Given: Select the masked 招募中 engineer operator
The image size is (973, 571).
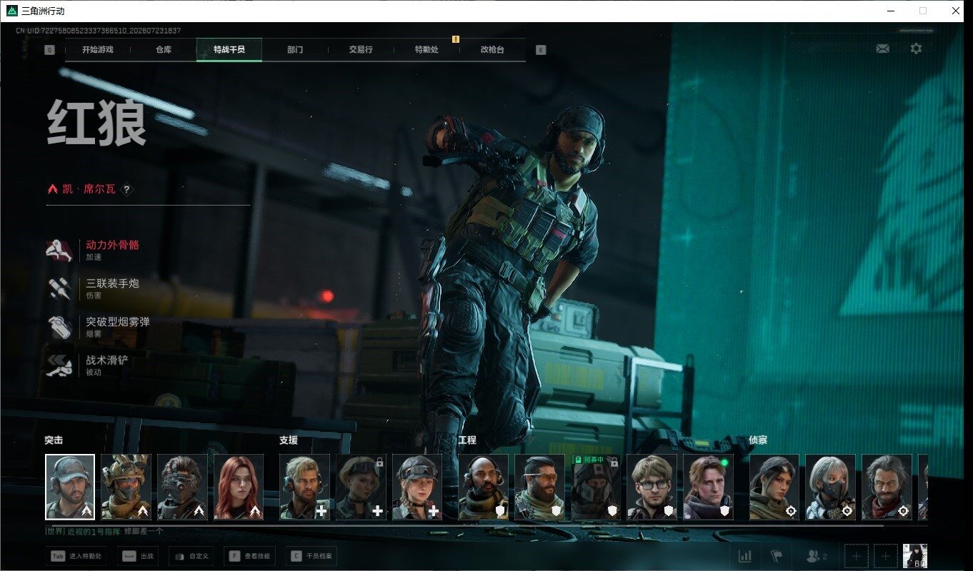Looking at the screenshot, I should tap(596, 487).
